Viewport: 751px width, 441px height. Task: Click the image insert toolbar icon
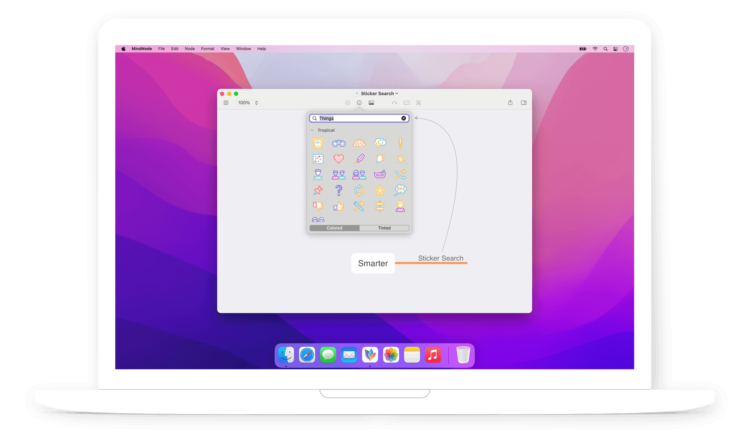(x=371, y=102)
